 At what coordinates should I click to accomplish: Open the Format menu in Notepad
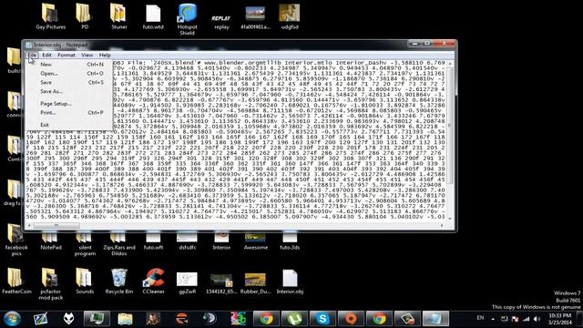tap(66, 55)
